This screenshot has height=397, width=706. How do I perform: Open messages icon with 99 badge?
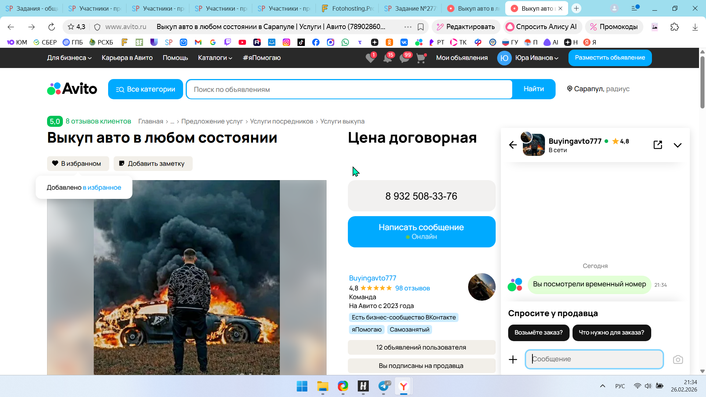pyautogui.click(x=404, y=58)
